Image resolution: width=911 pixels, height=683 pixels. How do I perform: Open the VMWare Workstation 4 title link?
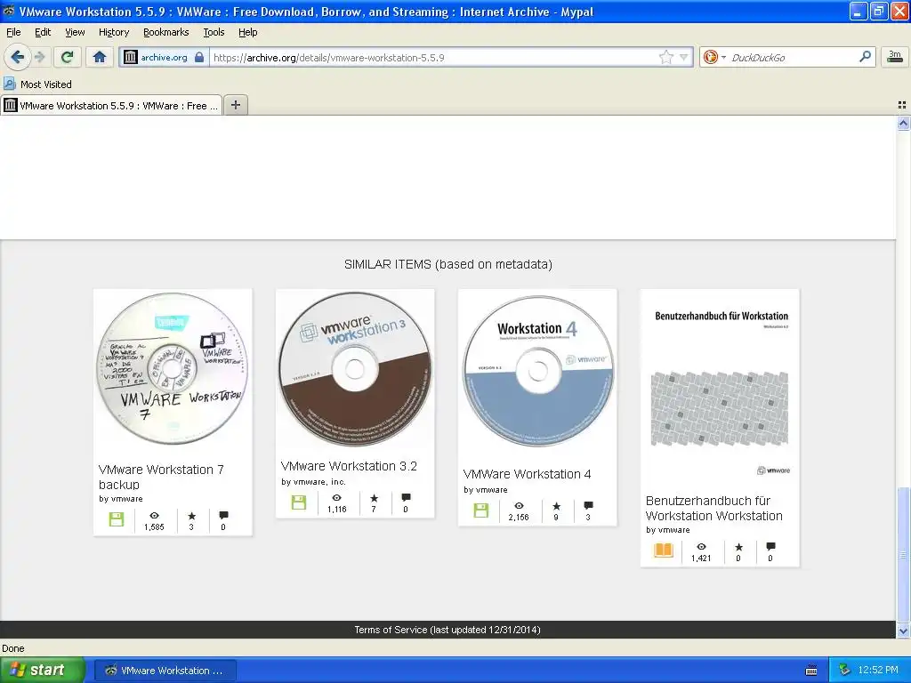click(527, 474)
